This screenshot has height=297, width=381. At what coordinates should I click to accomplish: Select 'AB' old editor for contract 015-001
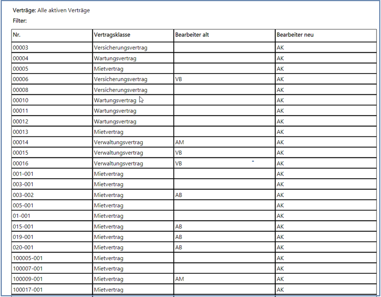(x=178, y=227)
